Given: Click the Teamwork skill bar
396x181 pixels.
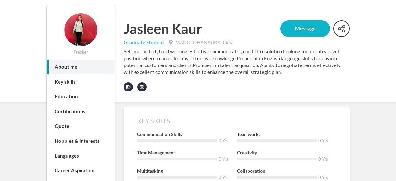Looking at the screenshot, I should pos(277,141).
